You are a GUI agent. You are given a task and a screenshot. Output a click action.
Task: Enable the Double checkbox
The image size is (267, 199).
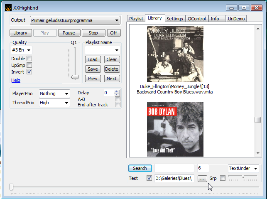[29, 59]
